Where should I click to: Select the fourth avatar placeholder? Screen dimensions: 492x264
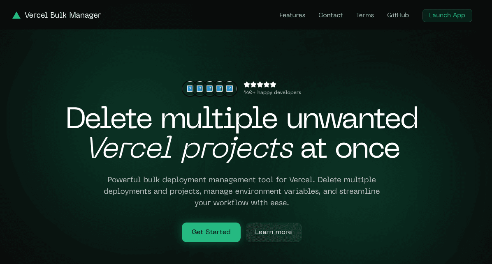tap(220, 89)
